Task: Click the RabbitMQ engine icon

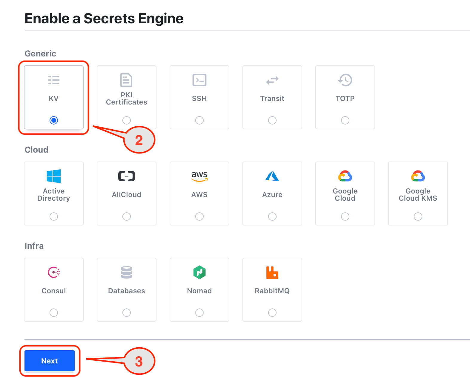Action: (x=272, y=272)
